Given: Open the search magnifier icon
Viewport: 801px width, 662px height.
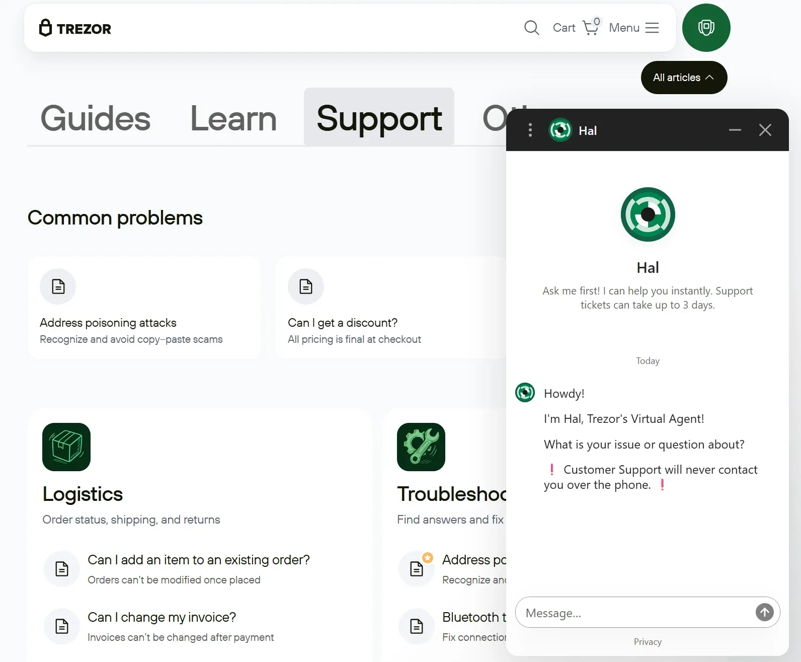Looking at the screenshot, I should [x=531, y=28].
